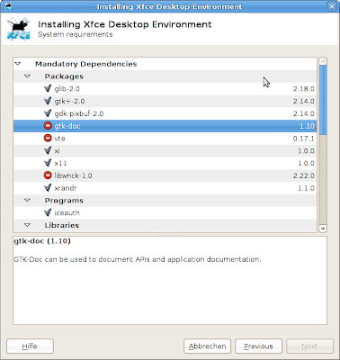Click the Libraries group label
The height and width of the screenshot is (360, 340).
tap(62, 225)
